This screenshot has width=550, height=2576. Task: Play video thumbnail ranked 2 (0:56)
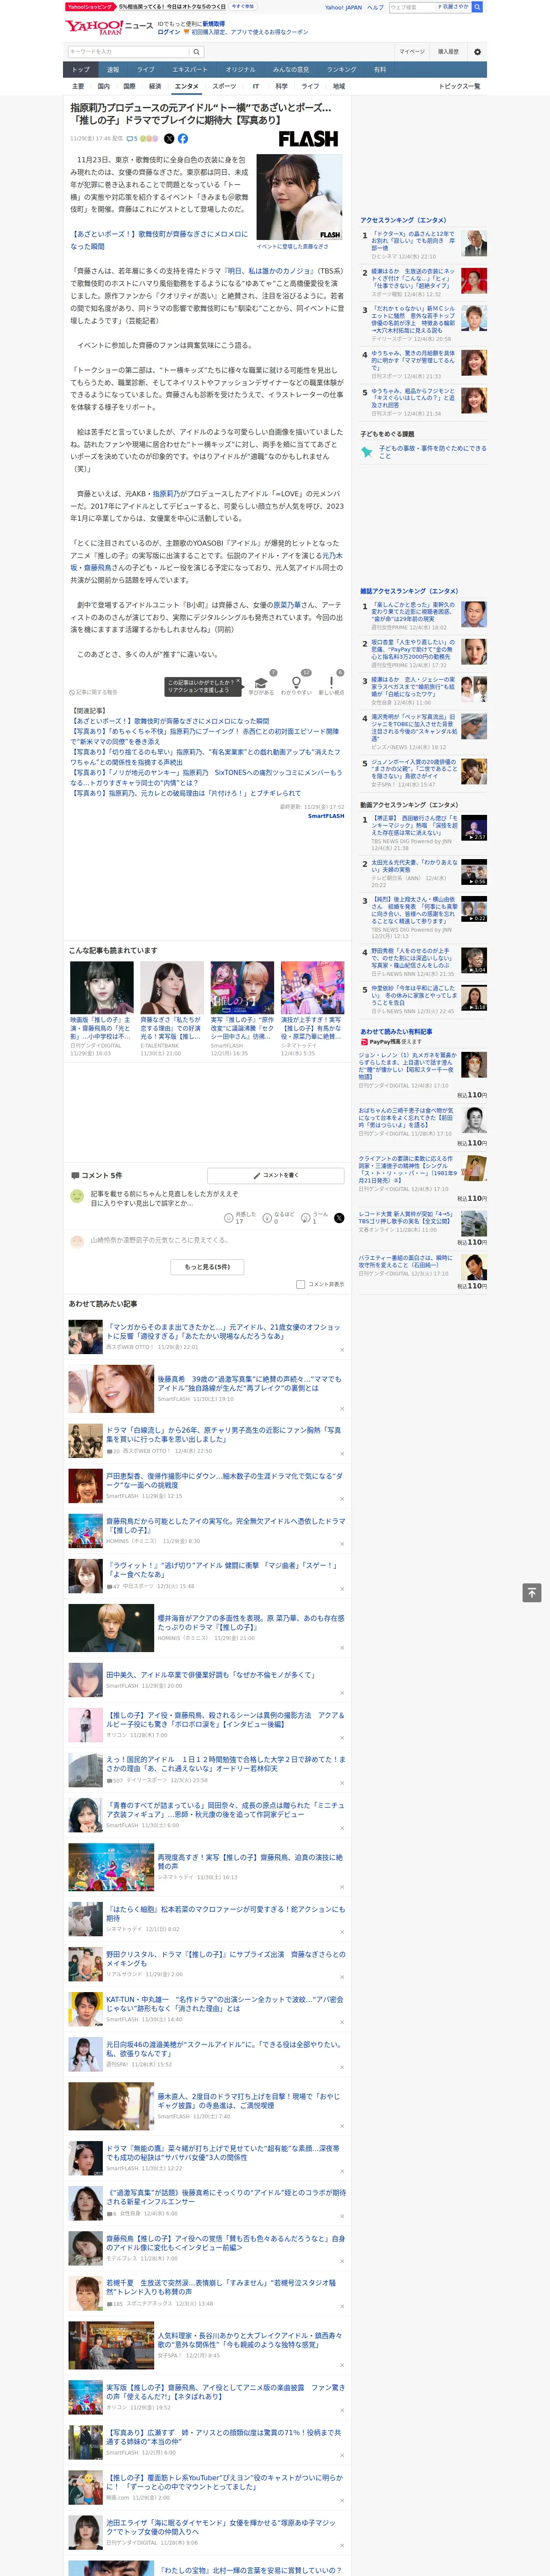(474, 872)
